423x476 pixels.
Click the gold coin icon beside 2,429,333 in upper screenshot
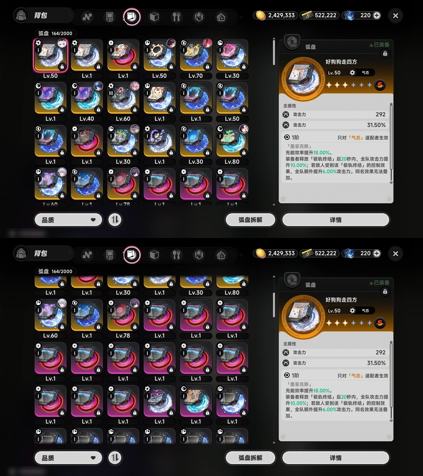[261, 15]
